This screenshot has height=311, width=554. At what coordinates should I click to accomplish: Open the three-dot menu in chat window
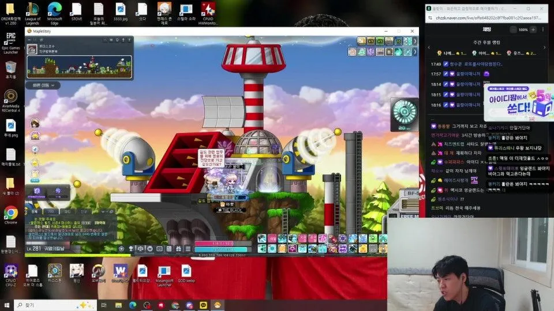point(543,29)
